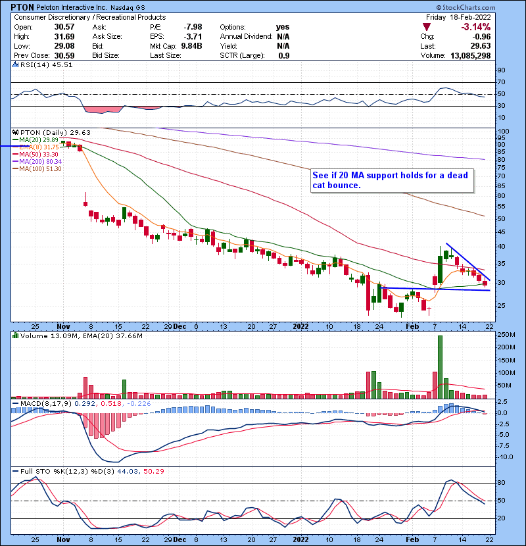Click the Low price 29.08
This screenshot has width=526, height=546.
(x=64, y=46)
